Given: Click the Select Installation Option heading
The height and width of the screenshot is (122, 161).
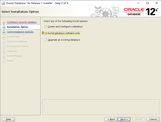Looking at the screenshot, I should tap(20, 12).
